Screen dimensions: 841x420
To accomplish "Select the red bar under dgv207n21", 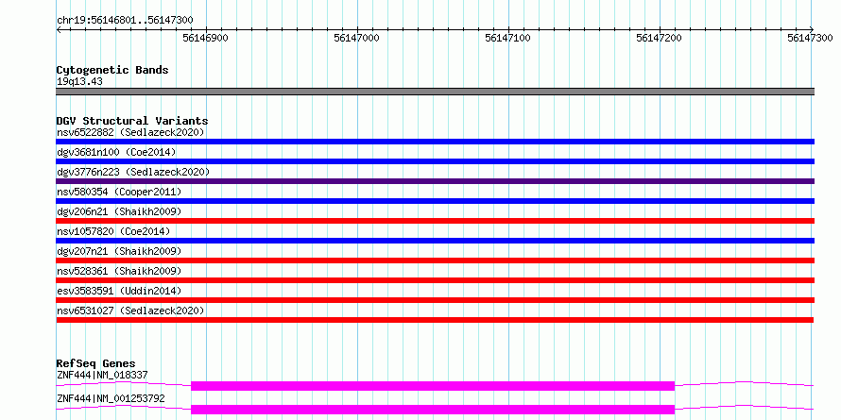I will tap(435, 260).
